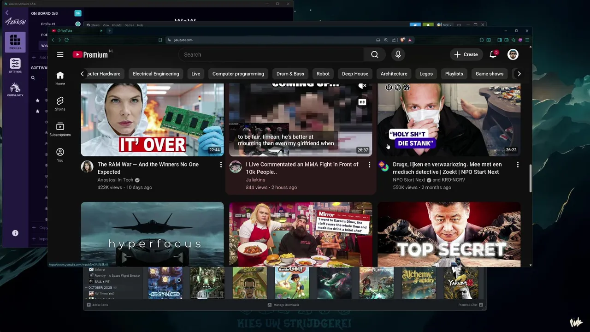The height and width of the screenshot is (332, 590).
Task: Click the search magnifier button
Action: [x=375, y=54]
